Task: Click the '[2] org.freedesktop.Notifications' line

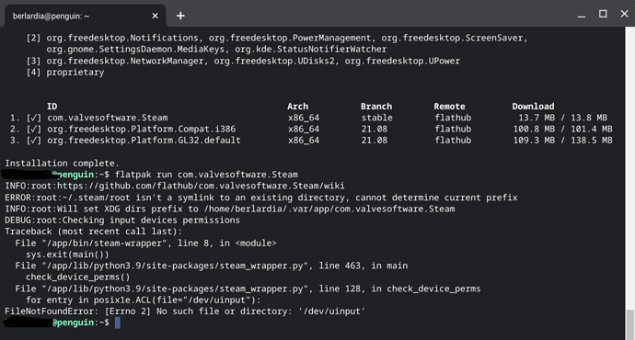Action: pos(277,38)
